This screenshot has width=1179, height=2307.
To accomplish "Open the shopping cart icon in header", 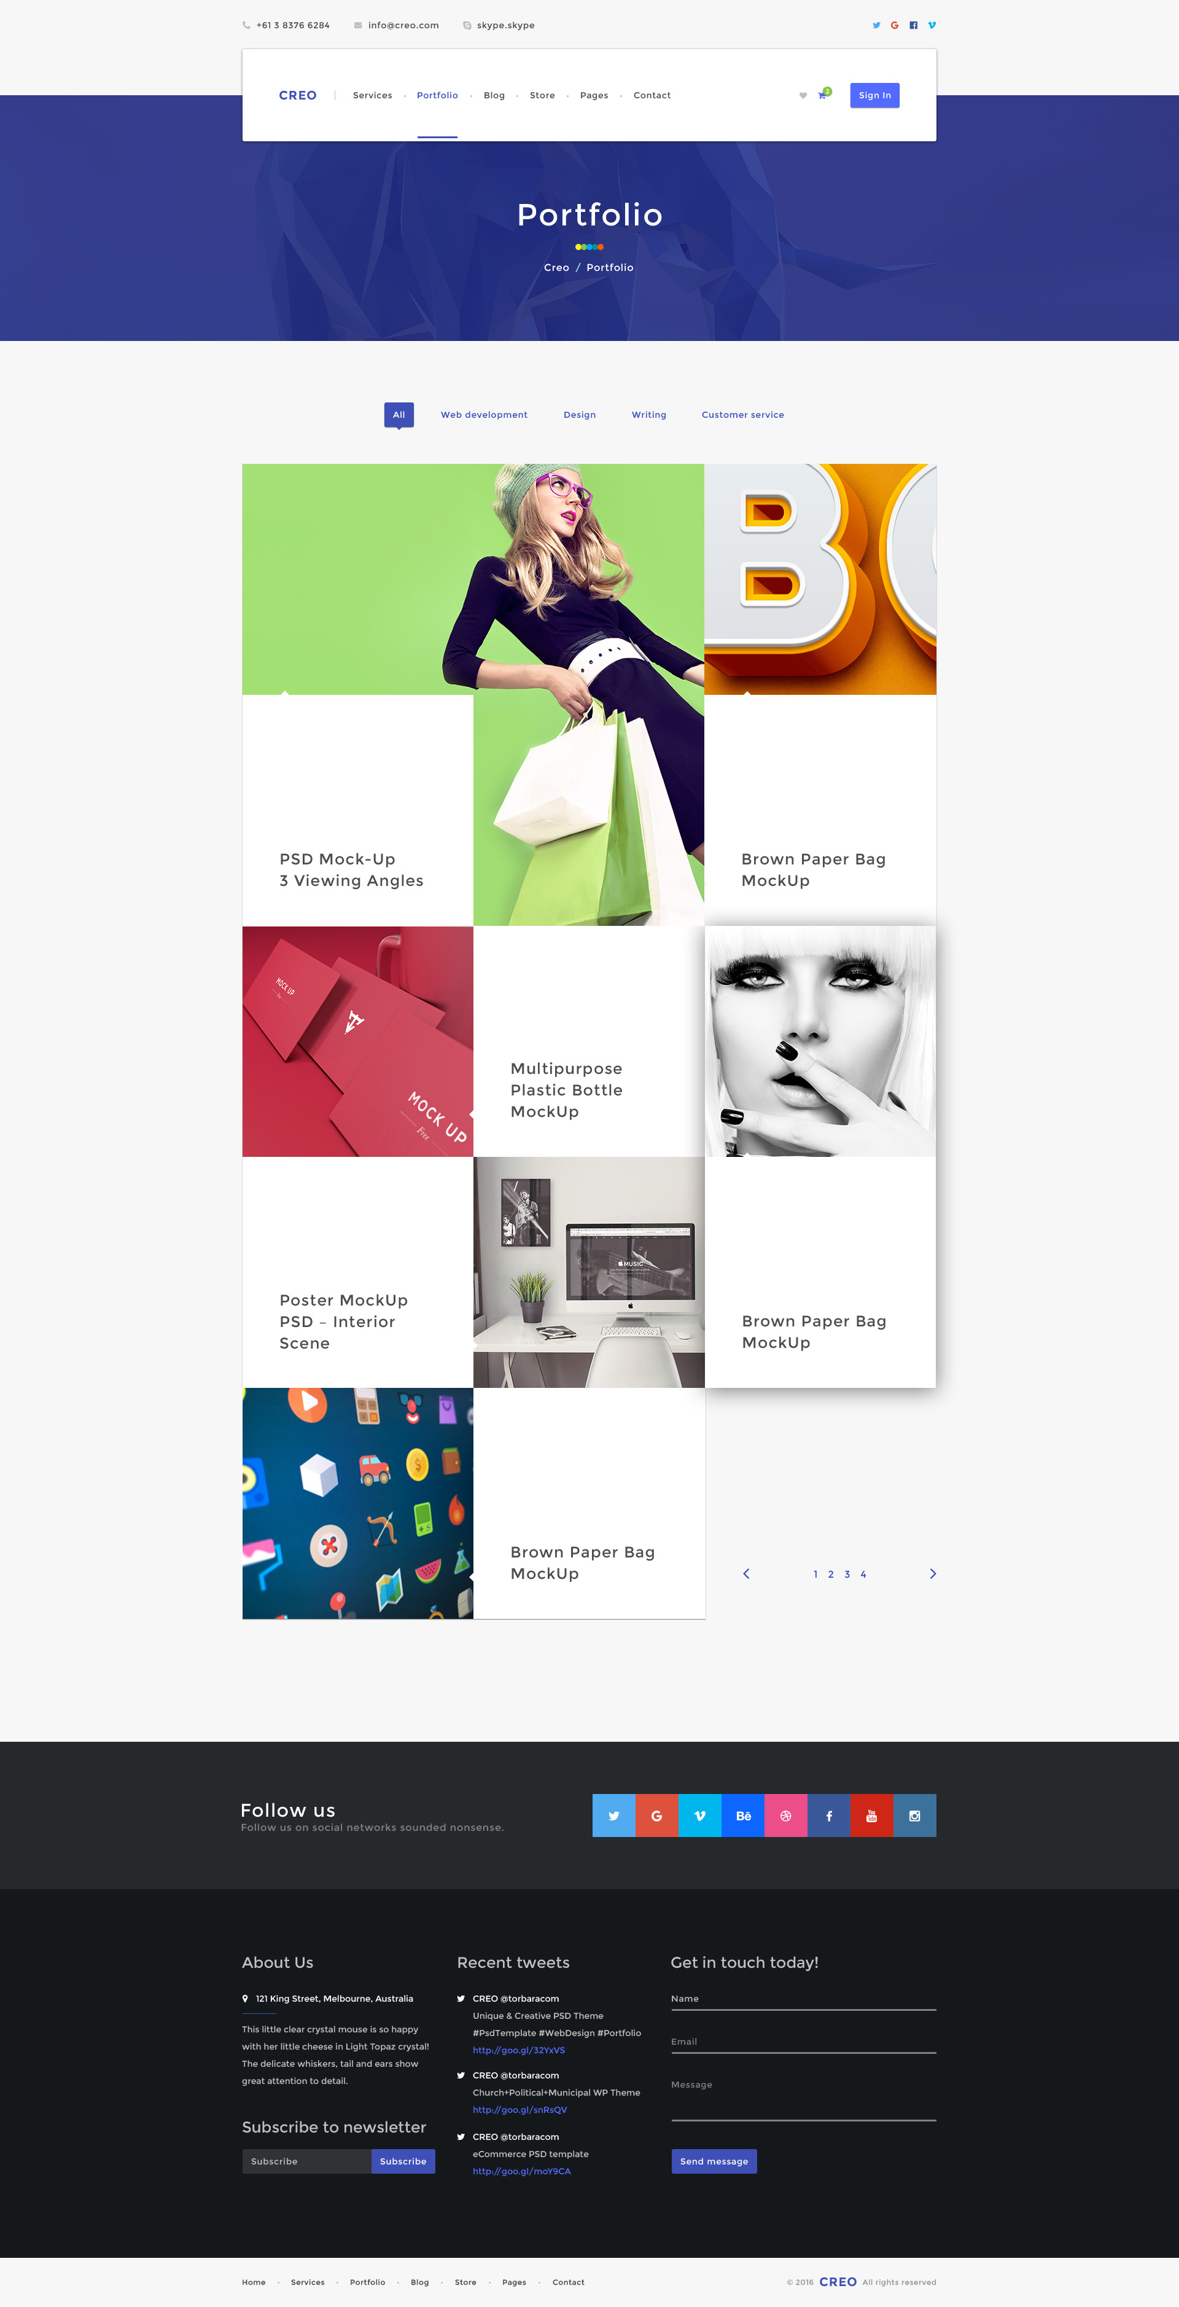I will coord(823,95).
